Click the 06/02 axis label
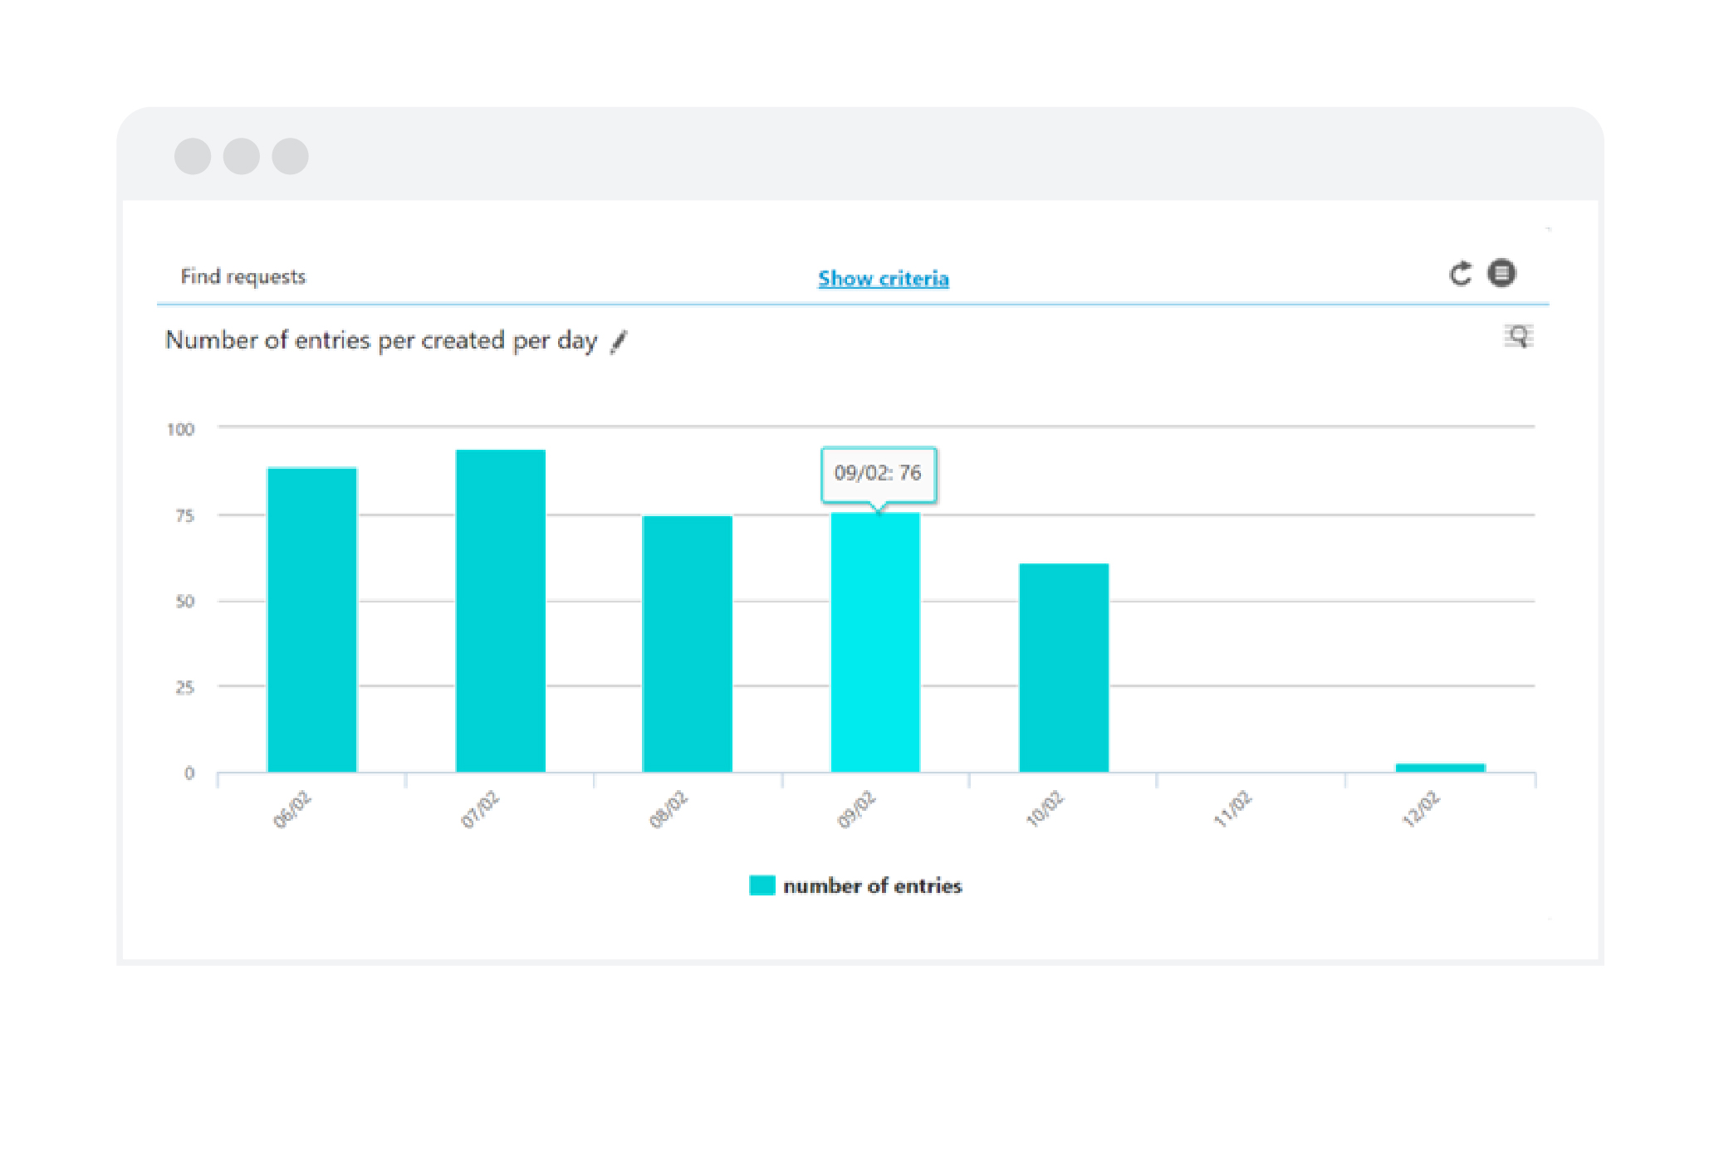The width and height of the screenshot is (1719, 1156). click(291, 809)
